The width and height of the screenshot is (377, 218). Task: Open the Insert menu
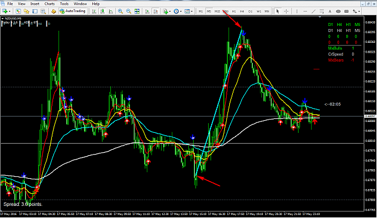tap(35, 4)
